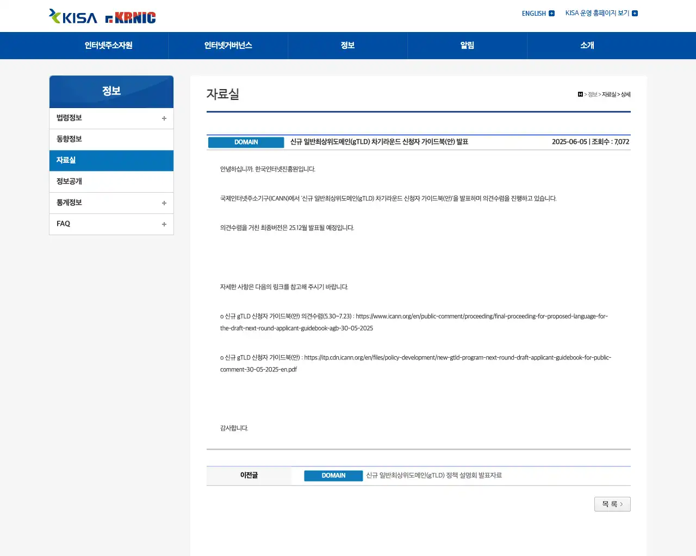696x556 pixels.
Task: Click the home icon in breadcrumb
Action: click(x=580, y=94)
